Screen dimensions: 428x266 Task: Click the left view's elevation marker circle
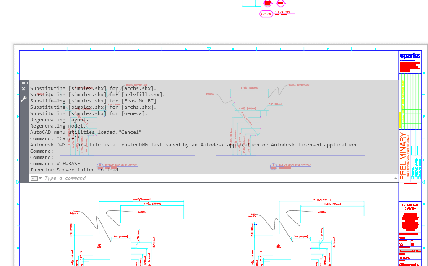(x=100, y=166)
